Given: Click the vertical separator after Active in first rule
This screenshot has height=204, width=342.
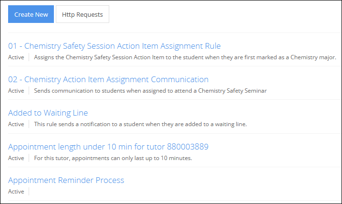Looking at the screenshot, I should (29, 57).
